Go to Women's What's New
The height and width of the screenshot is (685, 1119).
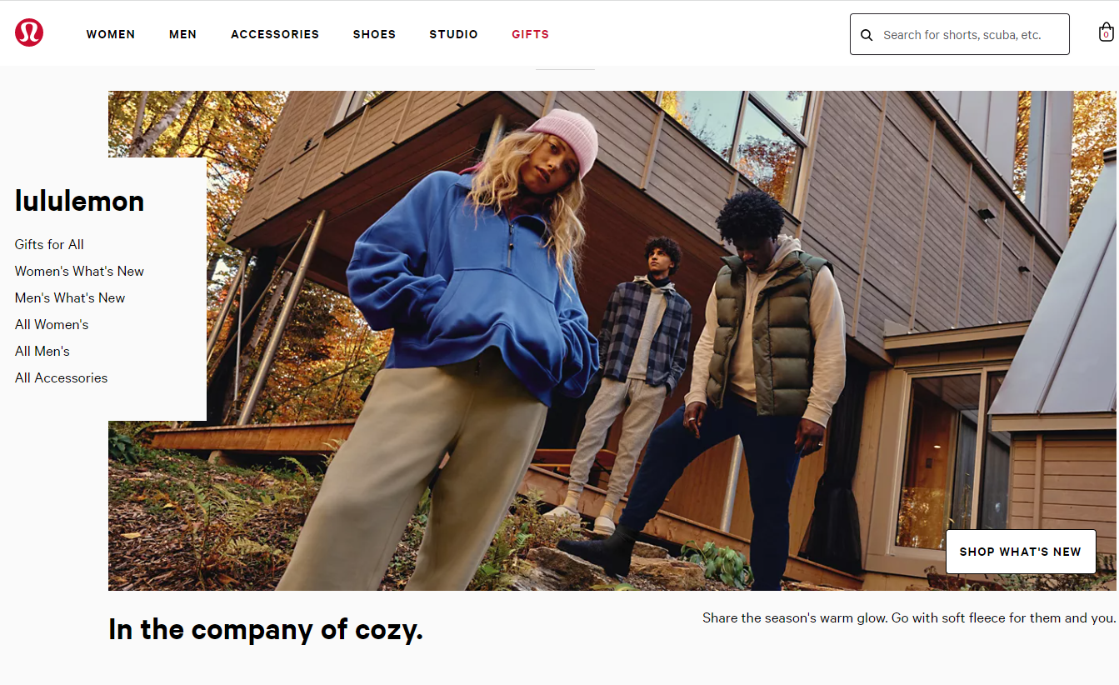(x=79, y=271)
